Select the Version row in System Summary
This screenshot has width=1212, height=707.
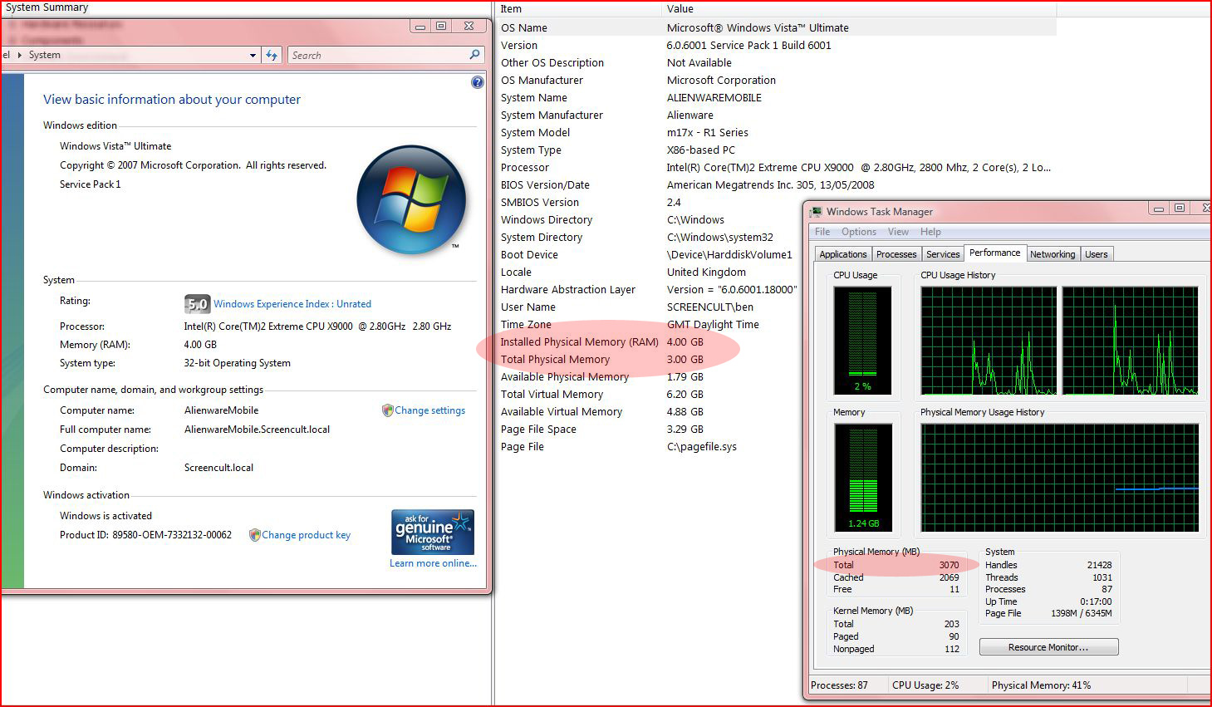pyautogui.click(x=776, y=45)
